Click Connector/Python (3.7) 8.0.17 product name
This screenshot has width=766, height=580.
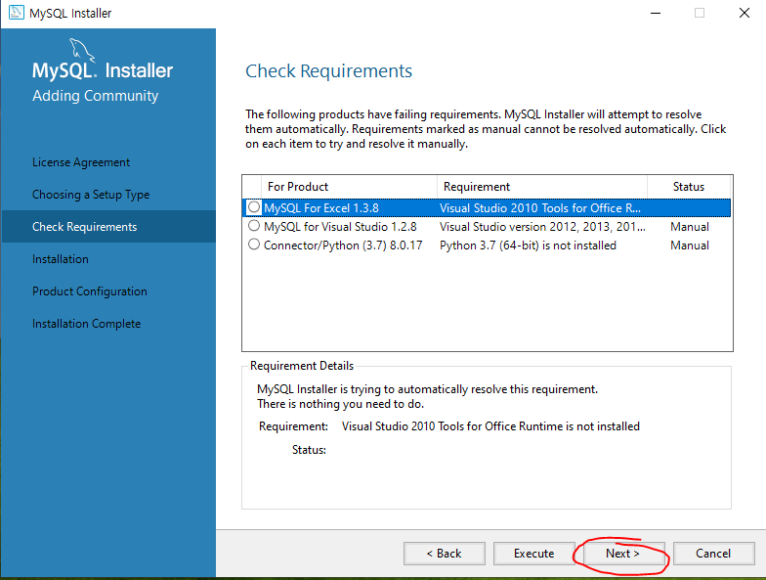click(343, 245)
